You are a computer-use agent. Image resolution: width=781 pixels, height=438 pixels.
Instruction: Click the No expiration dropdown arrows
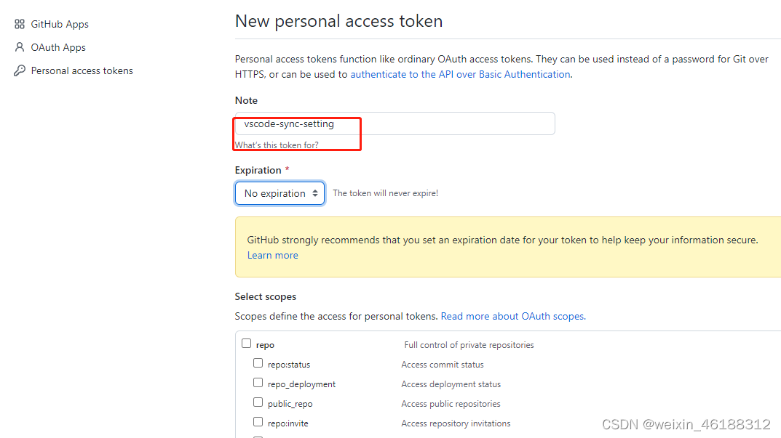315,193
